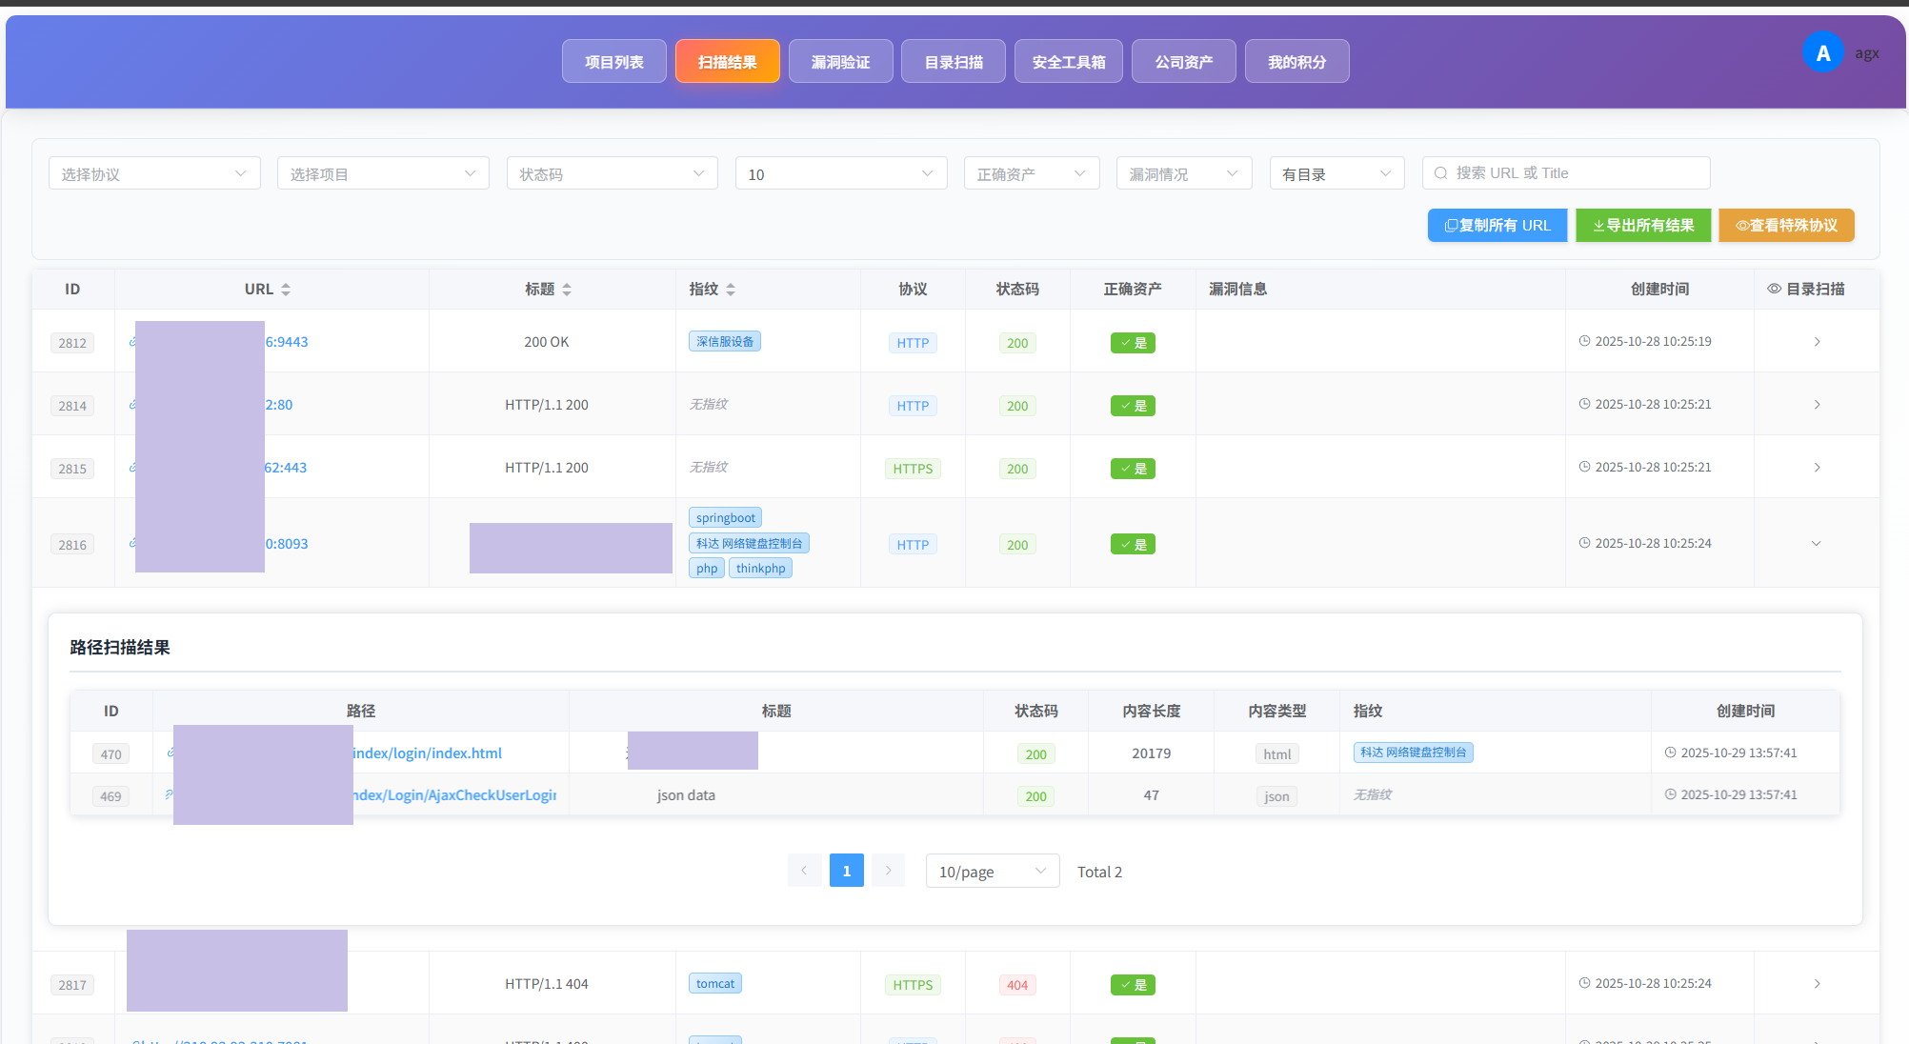The height and width of the screenshot is (1044, 1909).
Task: Open the 10/page page-size dropdown
Action: (993, 871)
